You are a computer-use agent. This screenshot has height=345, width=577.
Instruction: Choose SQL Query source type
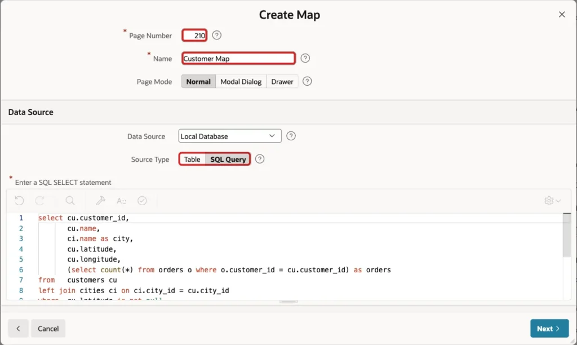click(x=228, y=159)
